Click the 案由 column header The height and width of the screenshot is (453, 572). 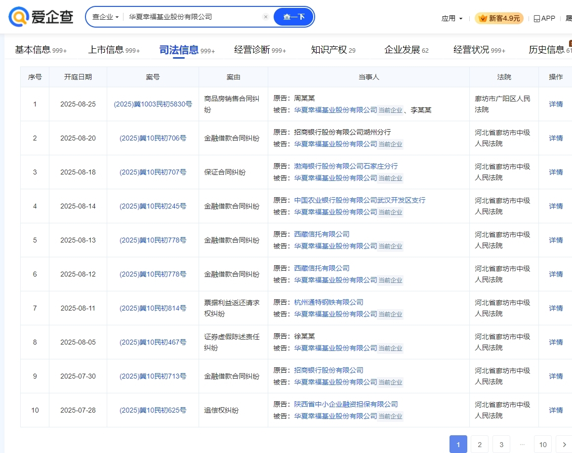pyautogui.click(x=234, y=77)
